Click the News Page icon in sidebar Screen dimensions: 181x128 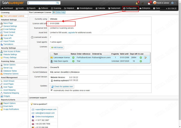point(2,23)
